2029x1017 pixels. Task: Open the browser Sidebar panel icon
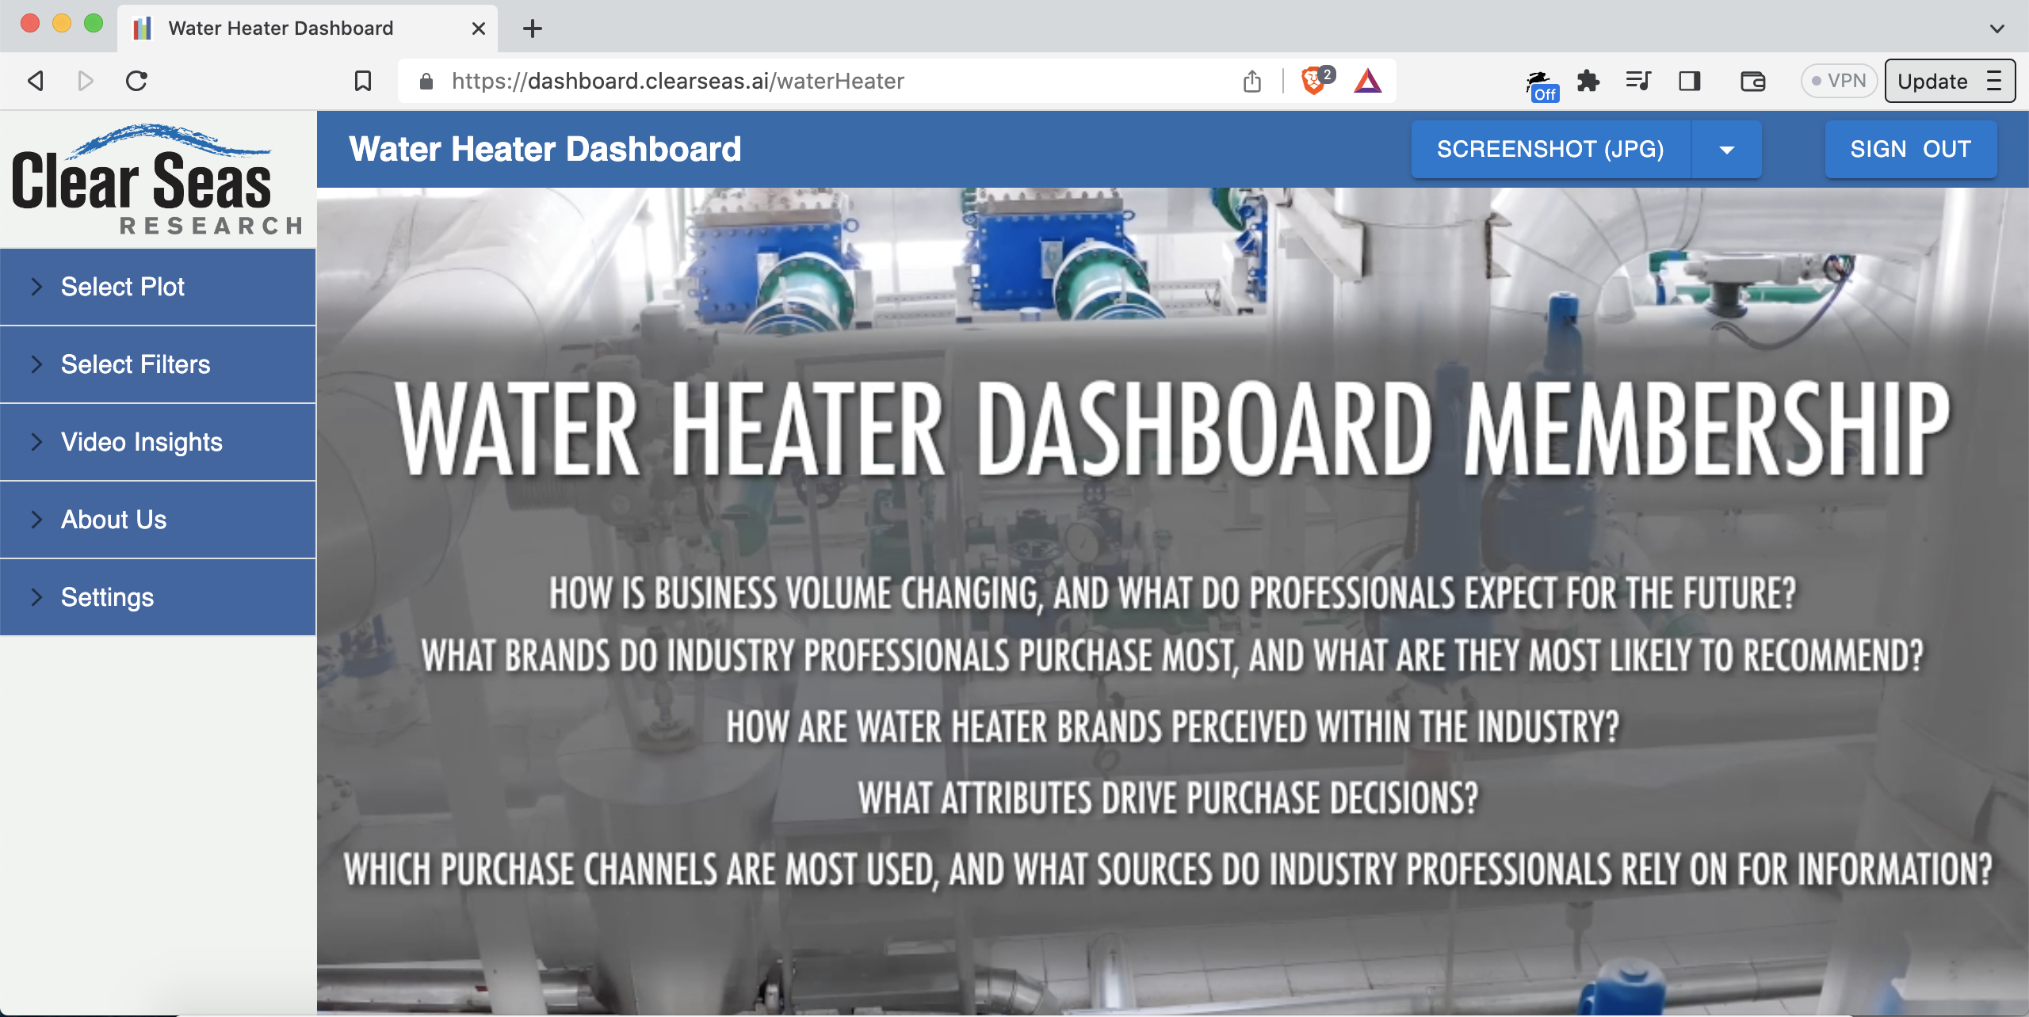pyautogui.click(x=1689, y=80)
